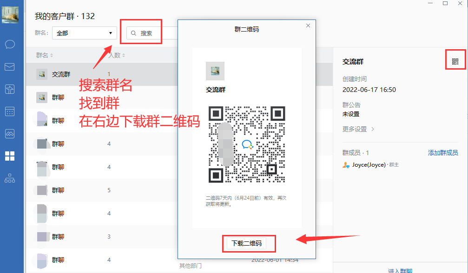
Task: Click the user avatar in sidebar
Action: [x=10, y=14]
